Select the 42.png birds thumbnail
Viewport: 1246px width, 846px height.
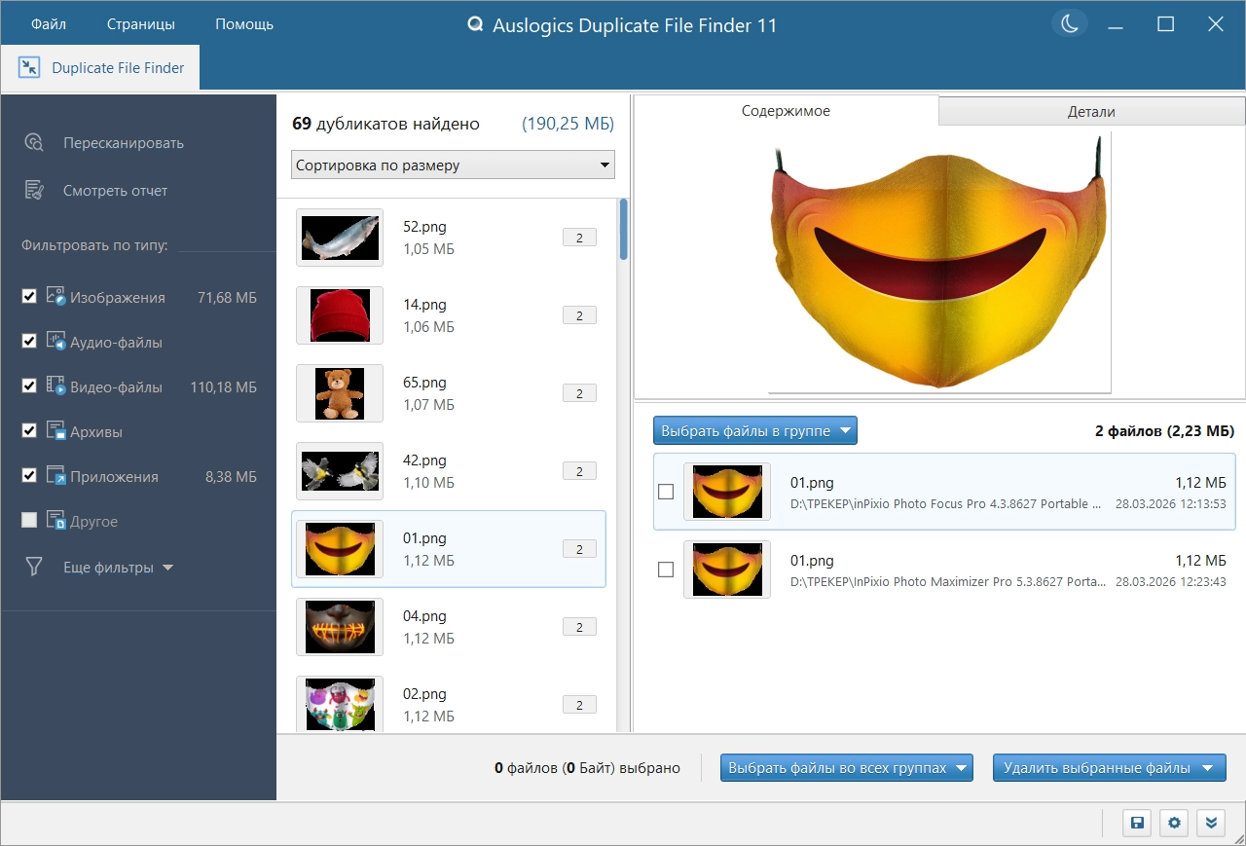[x=340, y=471]
